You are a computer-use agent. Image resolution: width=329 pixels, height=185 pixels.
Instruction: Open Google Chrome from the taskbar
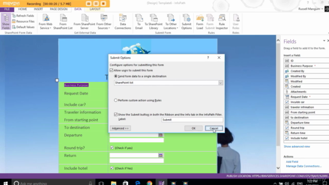point(150,183)
